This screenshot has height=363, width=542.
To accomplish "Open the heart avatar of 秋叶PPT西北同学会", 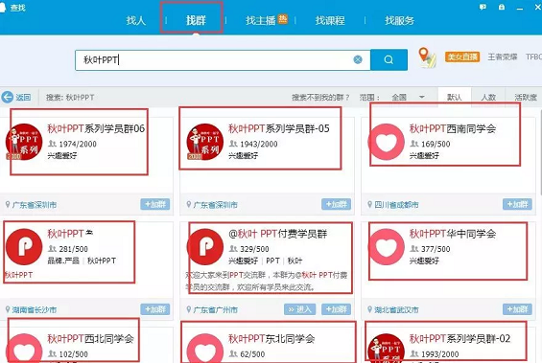I will point(24,349).
